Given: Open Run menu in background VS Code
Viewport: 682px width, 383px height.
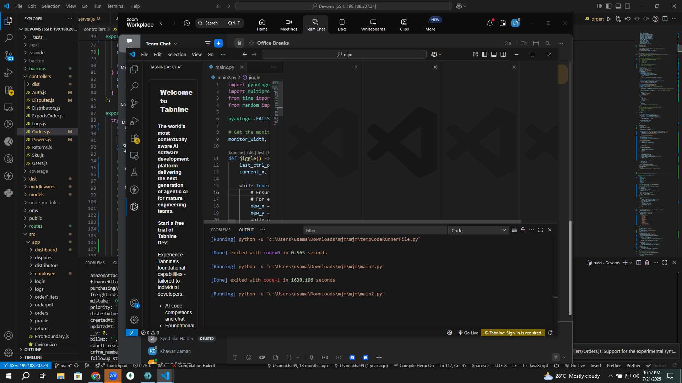Looking at the screenshot, I should pos(97,6).
